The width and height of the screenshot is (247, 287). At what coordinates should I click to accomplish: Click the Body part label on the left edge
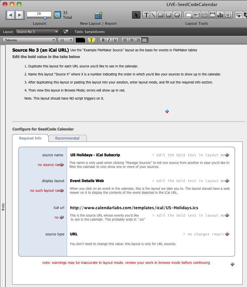point(3,207)
